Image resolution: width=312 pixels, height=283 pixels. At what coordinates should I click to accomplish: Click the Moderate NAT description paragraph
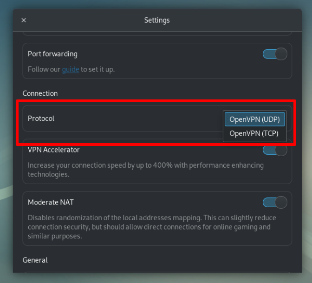[152, 227]
